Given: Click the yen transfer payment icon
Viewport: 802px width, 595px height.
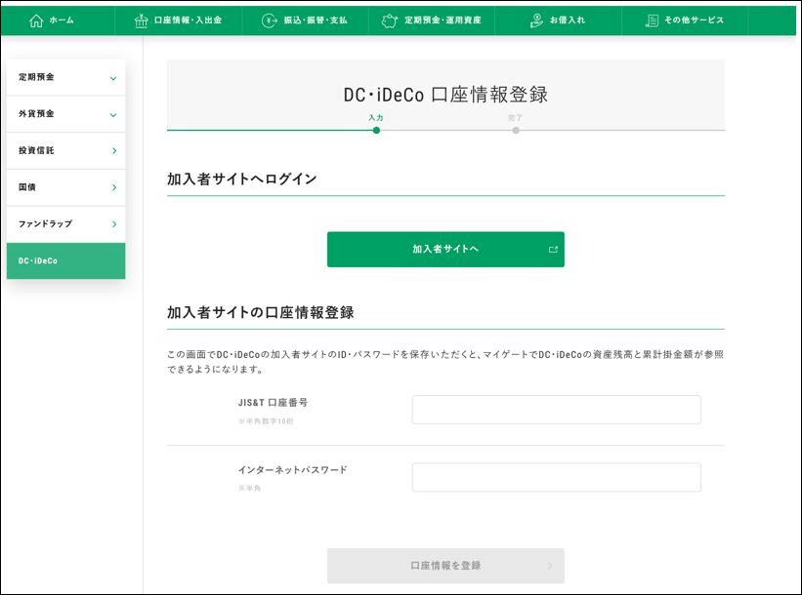Looking at the screenshot, I should tap(270, 20).
